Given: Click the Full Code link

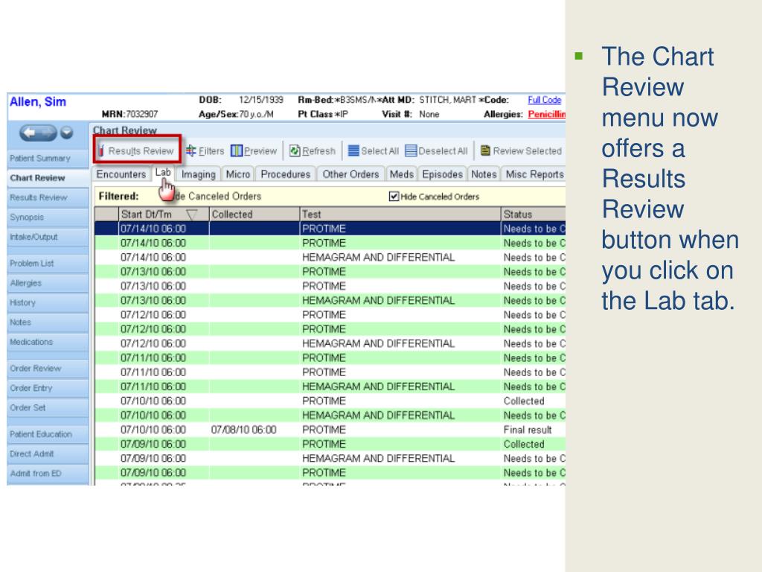Looking at the screenshot, I should [544, 100].
